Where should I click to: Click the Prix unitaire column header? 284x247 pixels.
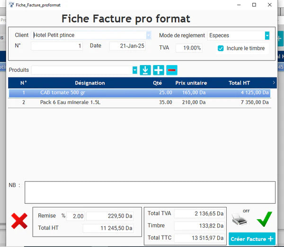click(x=191, y=83)
